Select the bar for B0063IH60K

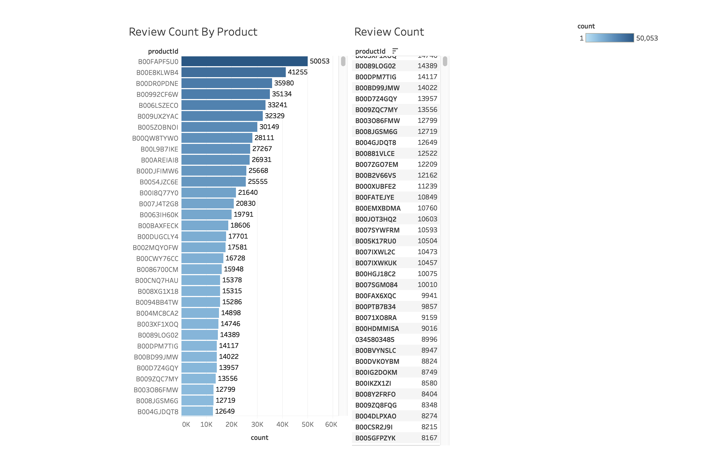click(x=206, y=214)
